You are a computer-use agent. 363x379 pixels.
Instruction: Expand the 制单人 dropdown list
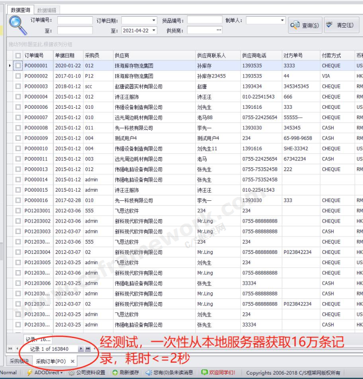click(282, 21)
